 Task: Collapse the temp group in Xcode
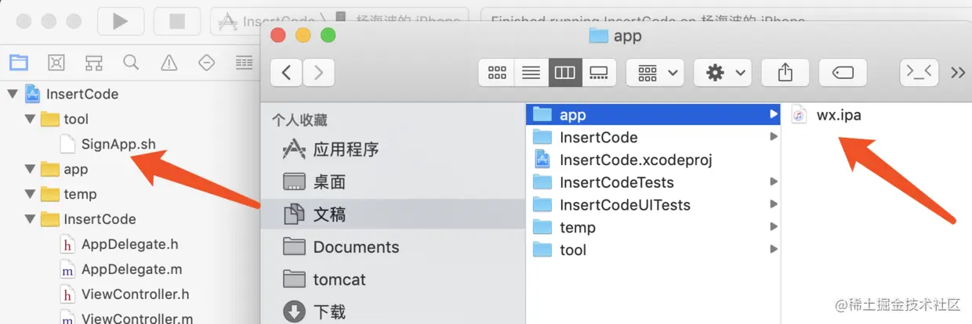(30, 194)
